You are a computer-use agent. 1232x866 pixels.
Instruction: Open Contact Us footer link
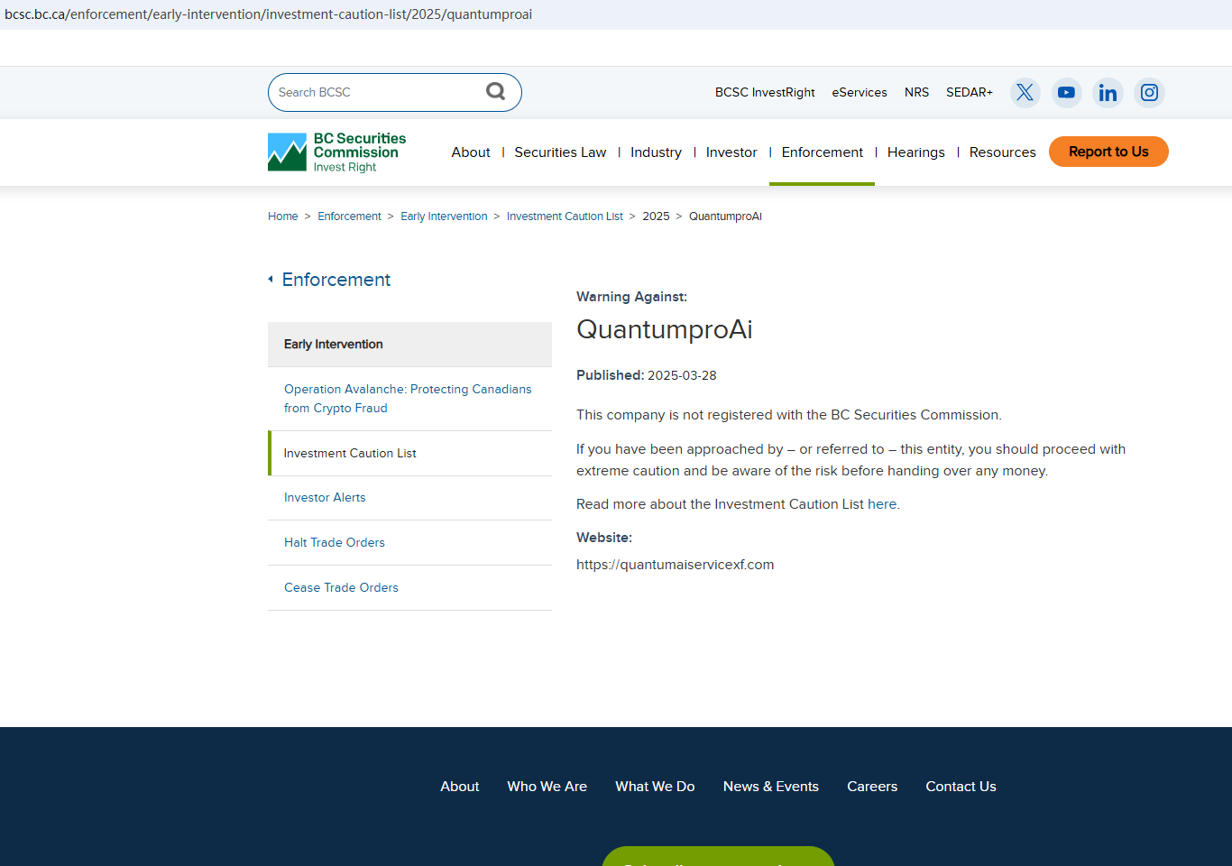[961, 787]
